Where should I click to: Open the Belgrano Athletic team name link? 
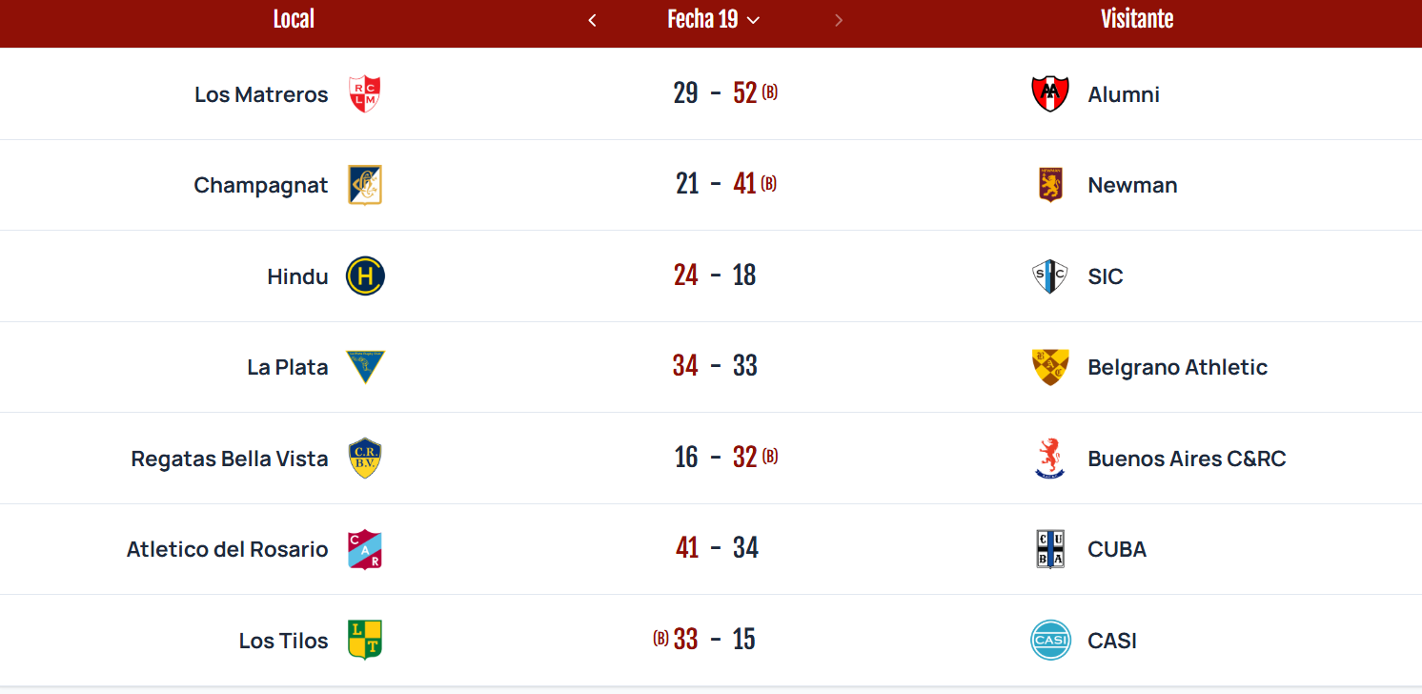[1177, 368]
